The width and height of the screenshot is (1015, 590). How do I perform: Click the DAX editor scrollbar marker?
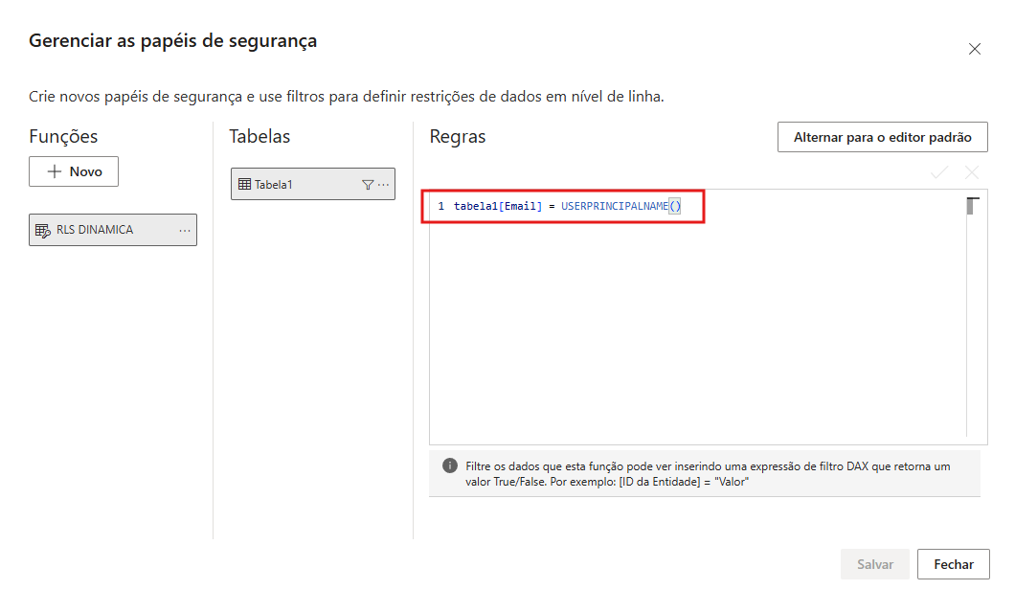click(x=972, y=206)
